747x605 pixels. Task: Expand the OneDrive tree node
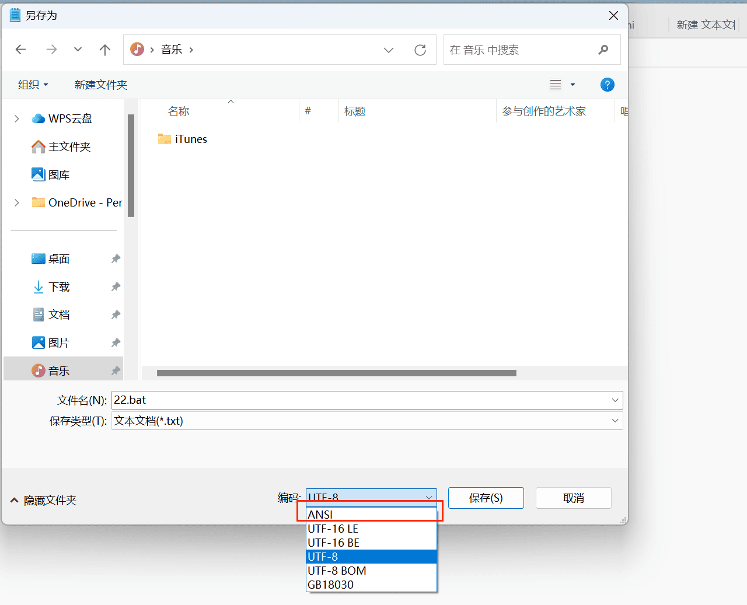click(16, 203)
